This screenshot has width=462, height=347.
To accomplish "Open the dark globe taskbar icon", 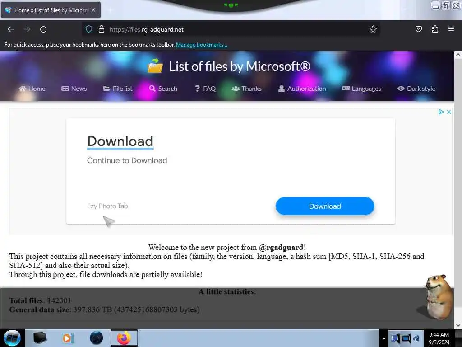I will 96,338.
